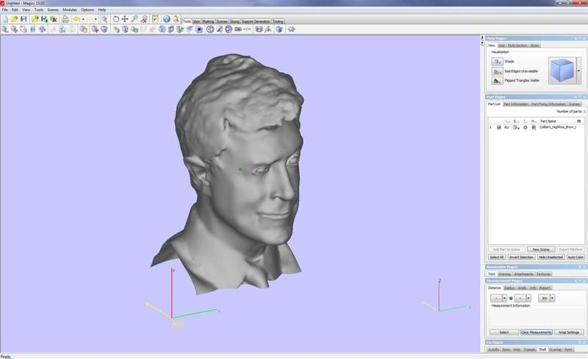Click the Hide Unselected button
The height and width of the screenshot is (359, 588).
(551, 257)
